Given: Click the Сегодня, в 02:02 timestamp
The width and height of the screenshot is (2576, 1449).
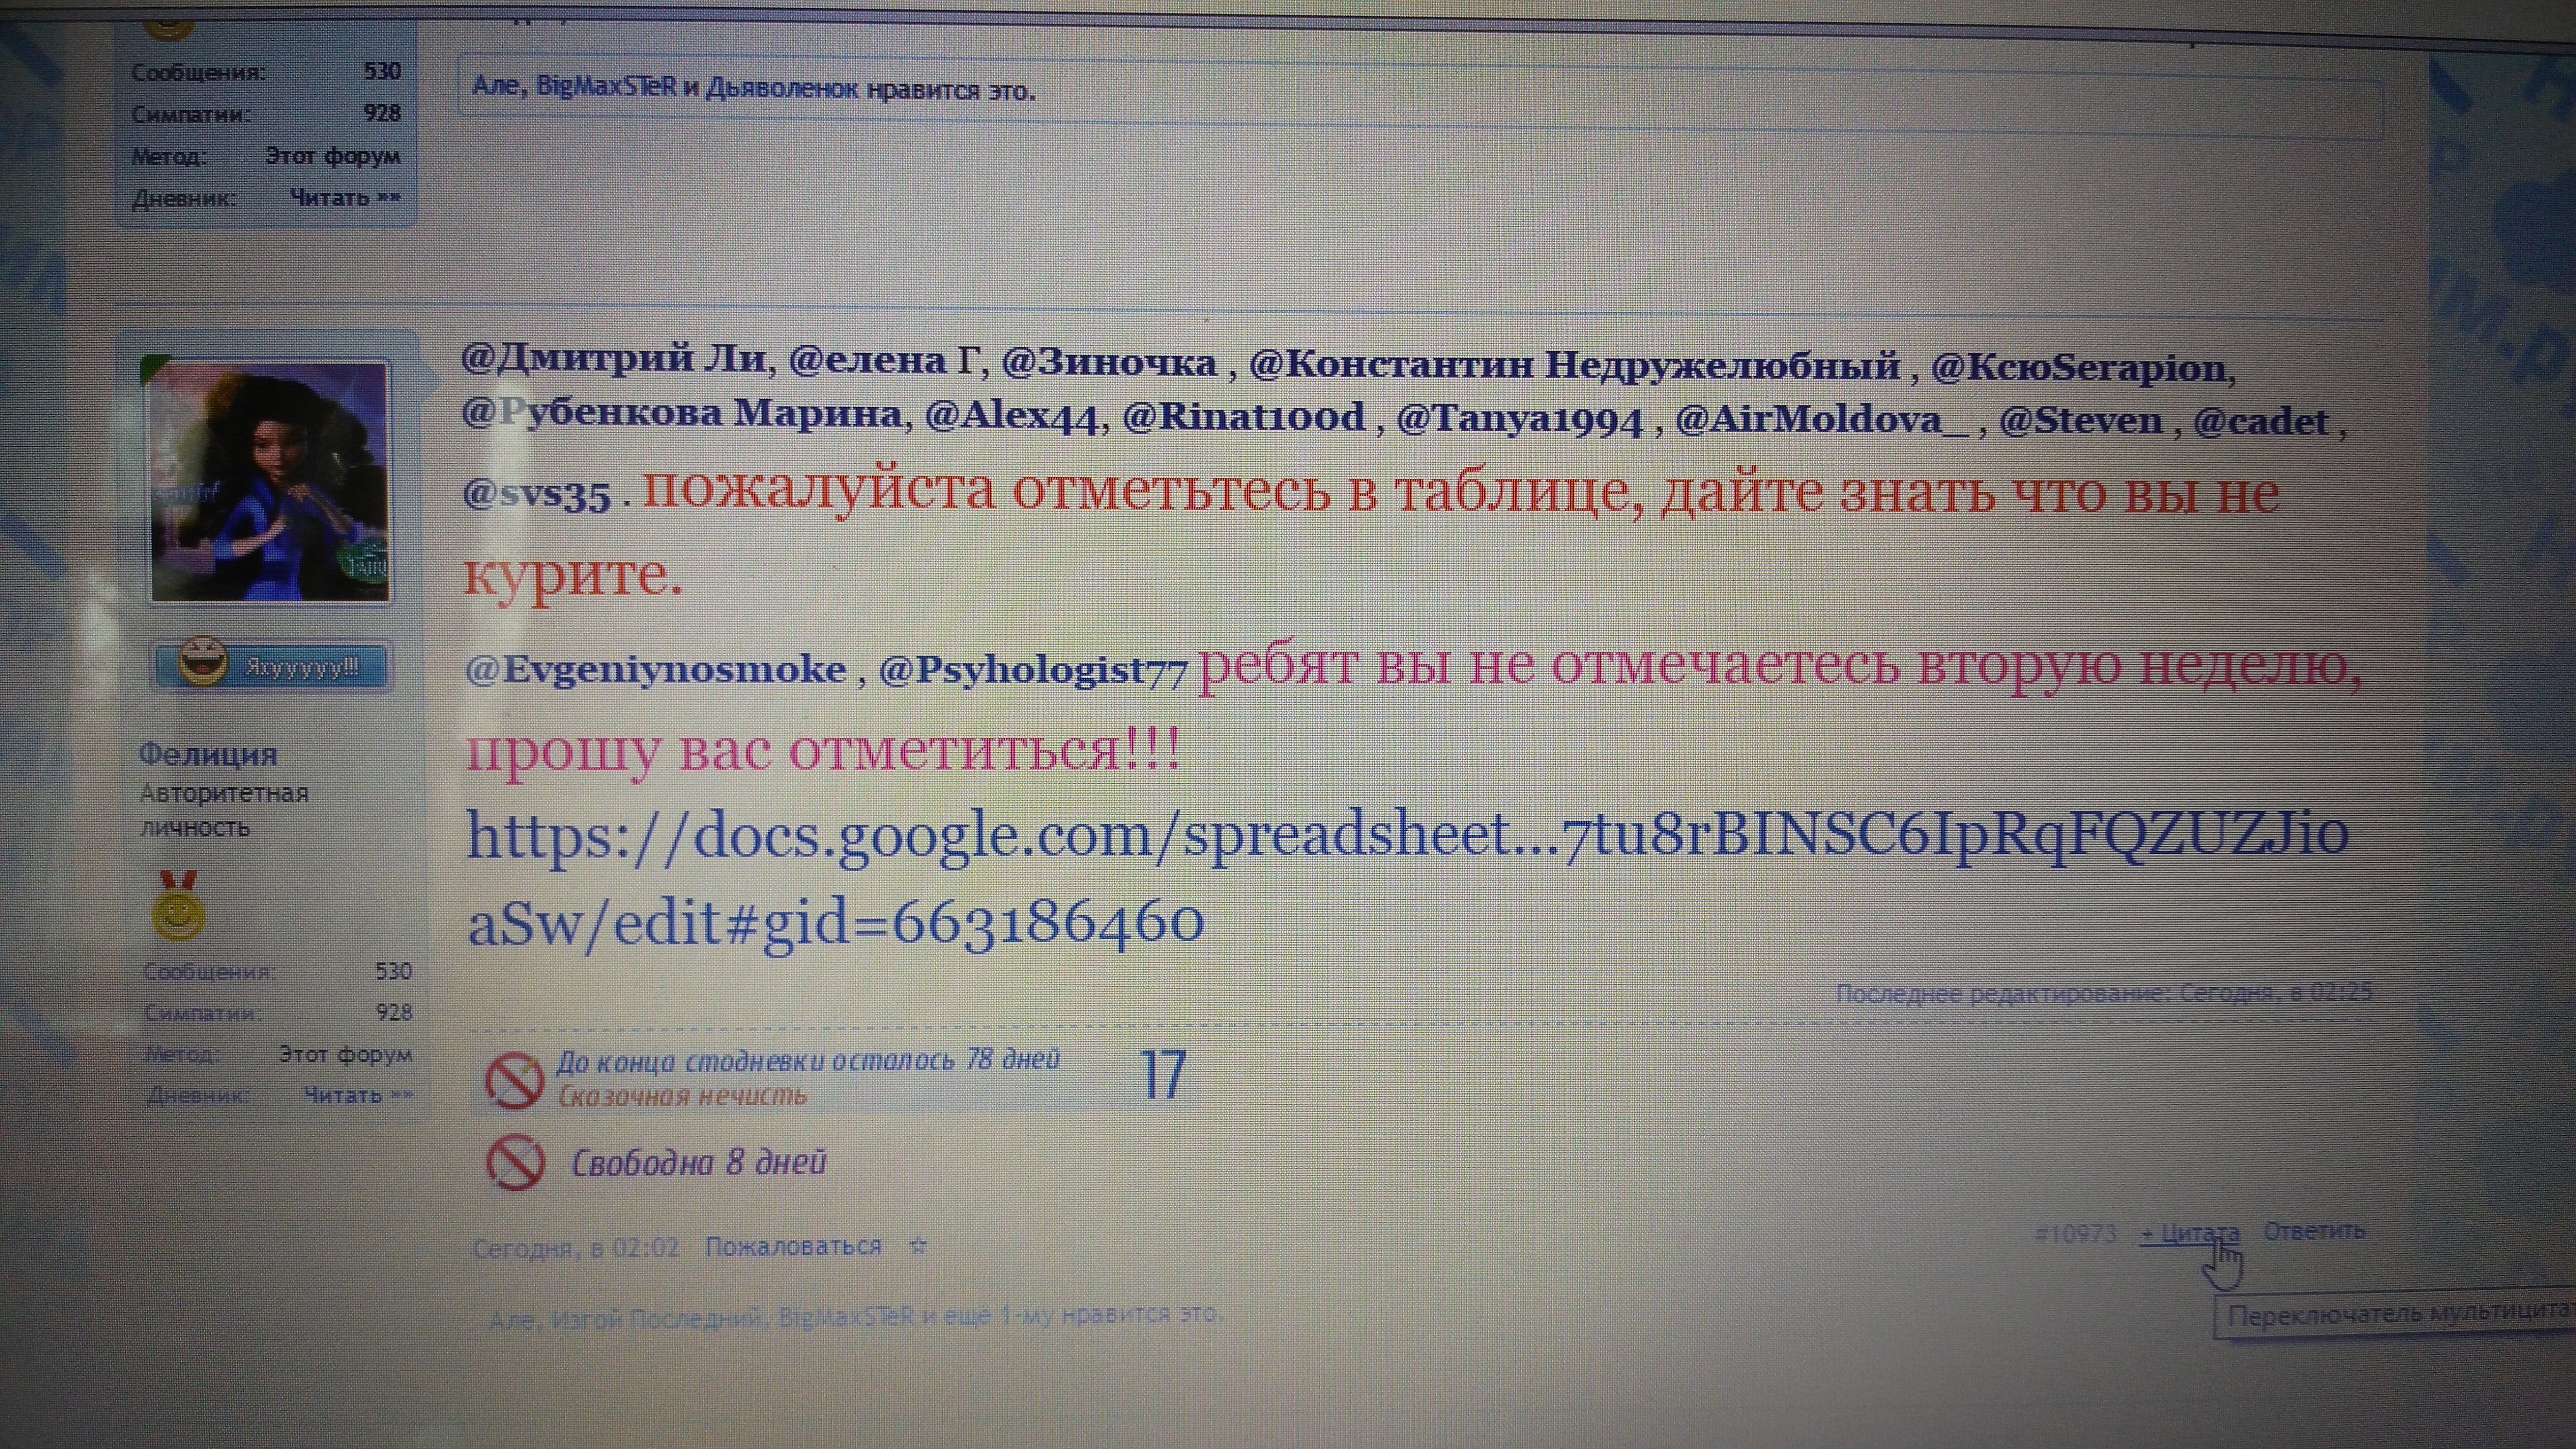Looking at the screenshot, I should [x=576, y=1248].
